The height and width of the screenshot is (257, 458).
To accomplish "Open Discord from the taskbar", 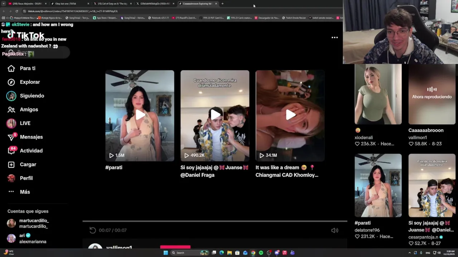I will tap(277, 253).
